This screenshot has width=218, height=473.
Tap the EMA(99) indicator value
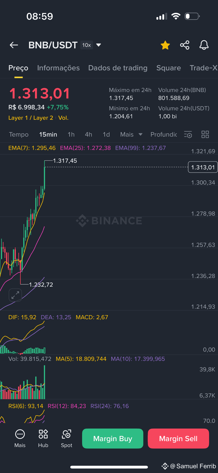point(141,148)
